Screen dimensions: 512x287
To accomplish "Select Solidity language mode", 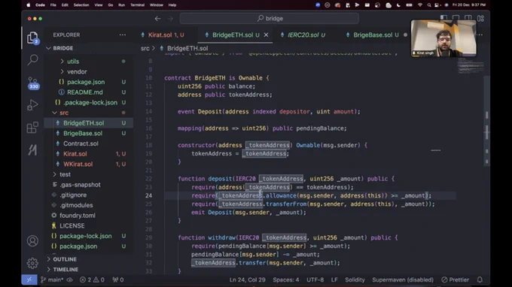I will (x=355, y=279).
